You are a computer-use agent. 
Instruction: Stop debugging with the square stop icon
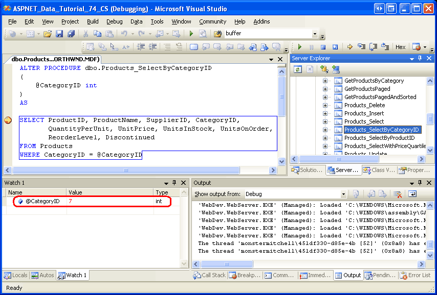click(323, 47)
